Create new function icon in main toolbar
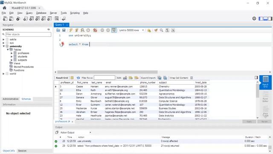 point(49,18)
